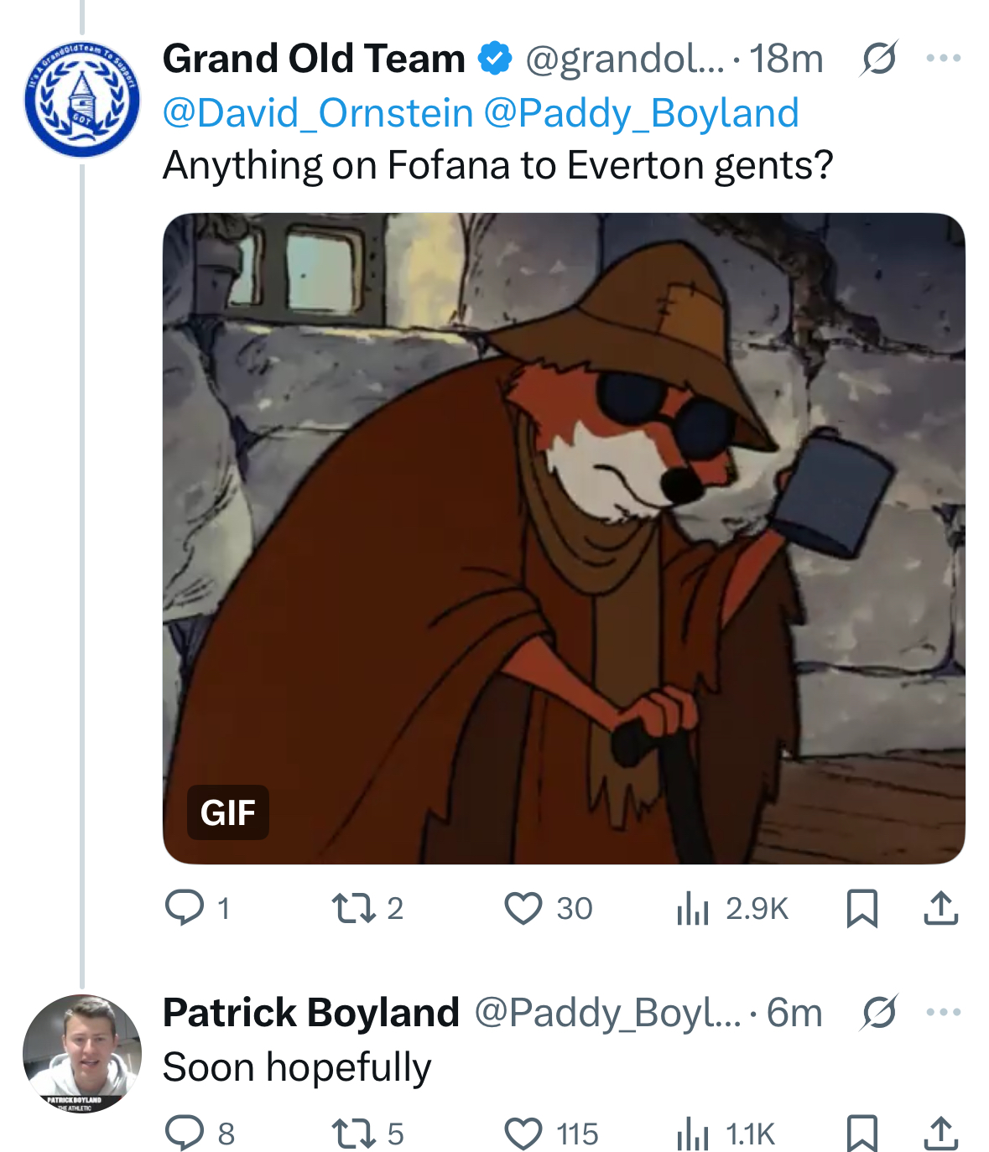Screen dimensions: 989x1152
Task: Open more options for Grand Old Team tweet
Action: [944, 59]
